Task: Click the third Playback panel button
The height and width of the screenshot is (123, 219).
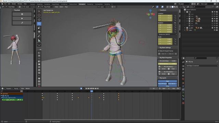Action: (x=22, y=23)
